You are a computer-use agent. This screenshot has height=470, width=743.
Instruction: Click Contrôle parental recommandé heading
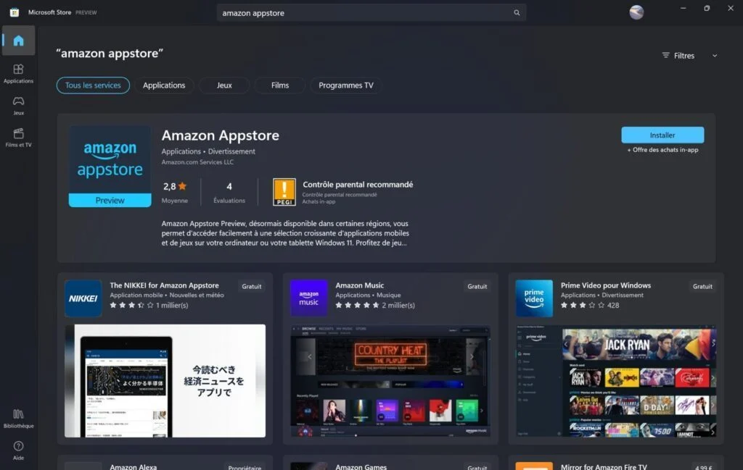tap(358, 185)
